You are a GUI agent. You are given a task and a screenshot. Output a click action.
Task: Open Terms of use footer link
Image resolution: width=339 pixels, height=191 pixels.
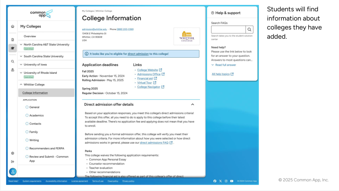click(98, 181)
